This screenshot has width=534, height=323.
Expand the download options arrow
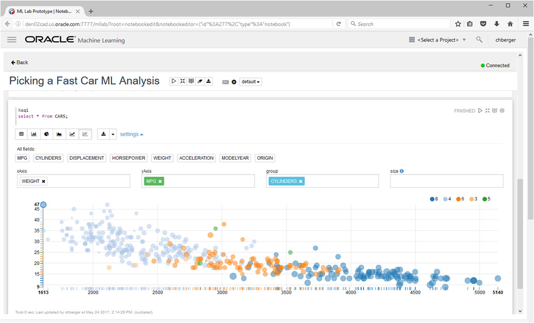pyautogui.click(x=113, y=134)
